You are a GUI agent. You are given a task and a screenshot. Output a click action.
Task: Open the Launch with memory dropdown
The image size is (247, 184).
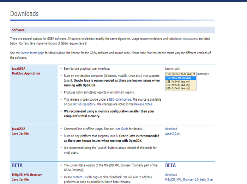pyautogui.click(x=181, y=74)
